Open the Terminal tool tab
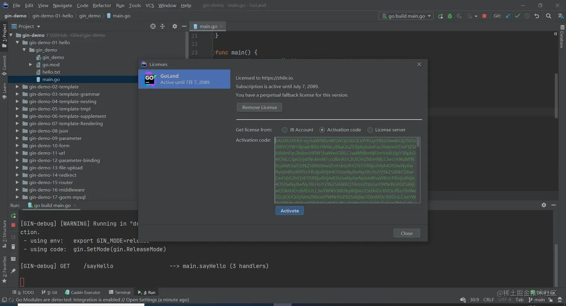566x306 pixels. 120,293
